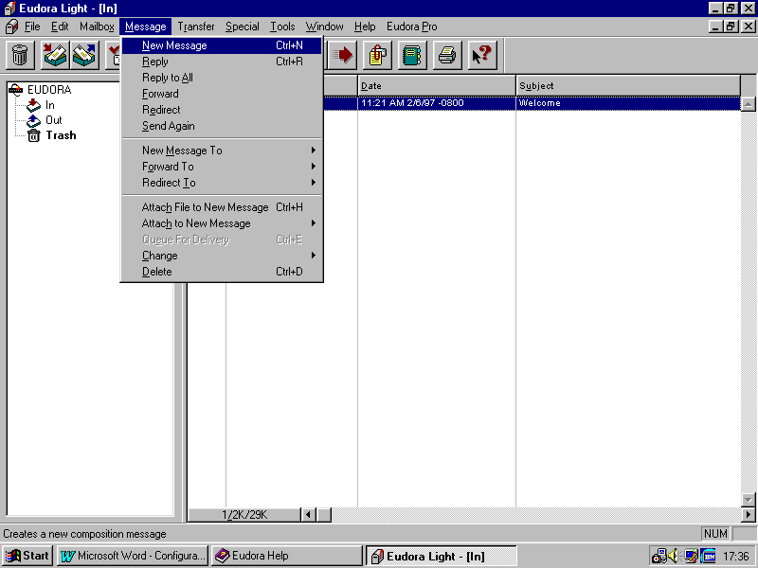
Task: Click the 17:36 taskbar clock
Action: [x=736, y=557]
